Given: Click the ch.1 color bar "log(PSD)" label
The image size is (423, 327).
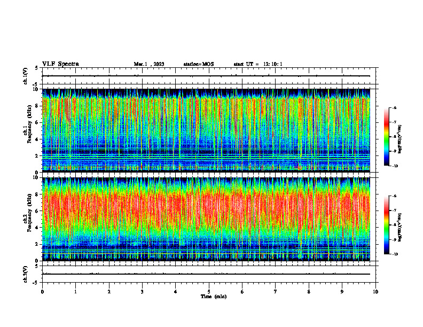Looking at the screenshot, I should (x=400, y=139).
